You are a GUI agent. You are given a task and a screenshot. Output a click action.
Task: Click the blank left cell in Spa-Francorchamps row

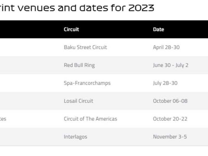click(x=26, y=83)
